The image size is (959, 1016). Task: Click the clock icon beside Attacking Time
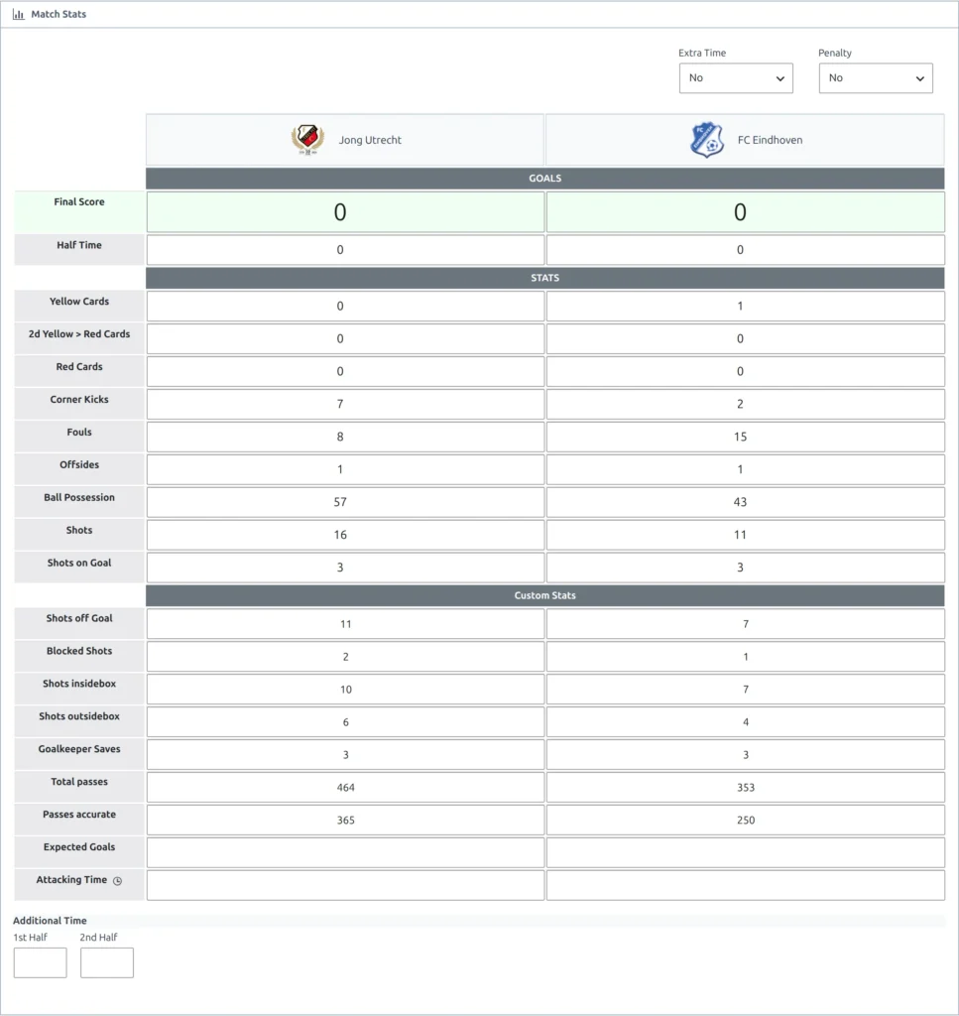click(117, 881)
